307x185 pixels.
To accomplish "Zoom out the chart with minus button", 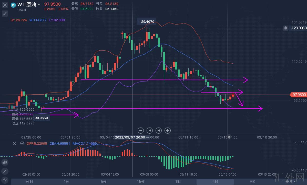I will (x=141, y=131).
